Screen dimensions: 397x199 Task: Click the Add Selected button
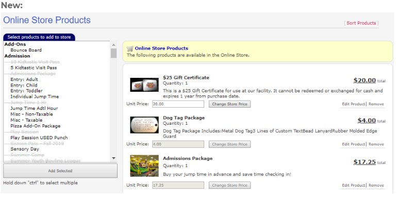tap(60, 171)
